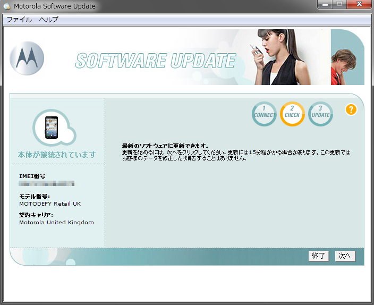Screen dimensions: 374x305
Task: Minimize the Motorola Software Update window
Action: [x=325, y=5]
